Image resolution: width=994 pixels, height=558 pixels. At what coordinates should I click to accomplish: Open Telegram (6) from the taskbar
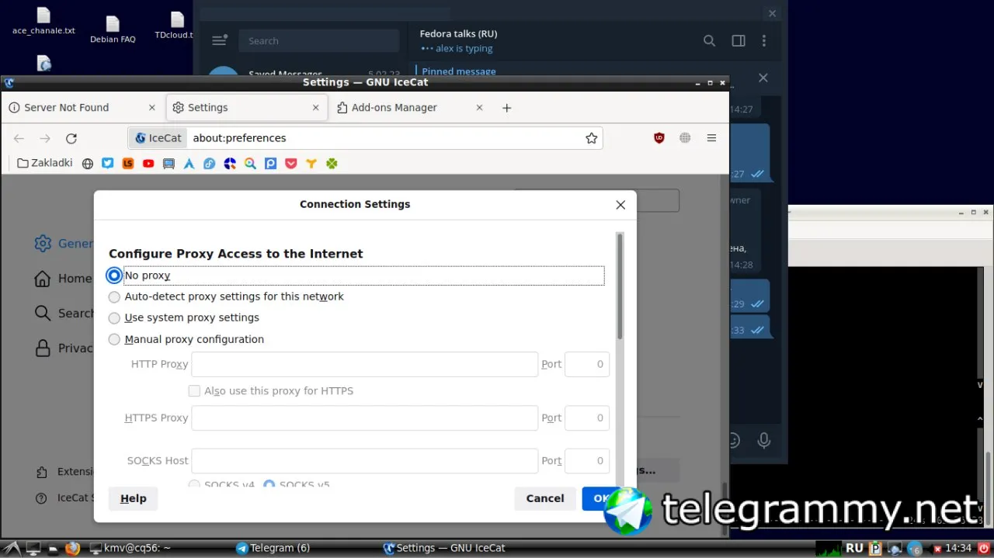coord(273,548)
